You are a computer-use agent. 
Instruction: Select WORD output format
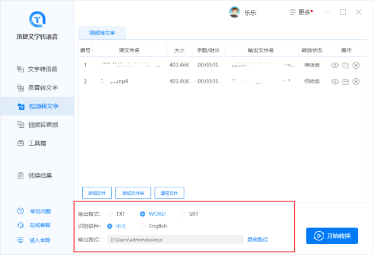(x=143, y=214)
